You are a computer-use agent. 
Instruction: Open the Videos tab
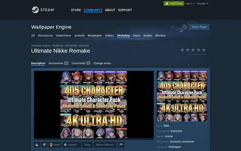tap(109, 35)
